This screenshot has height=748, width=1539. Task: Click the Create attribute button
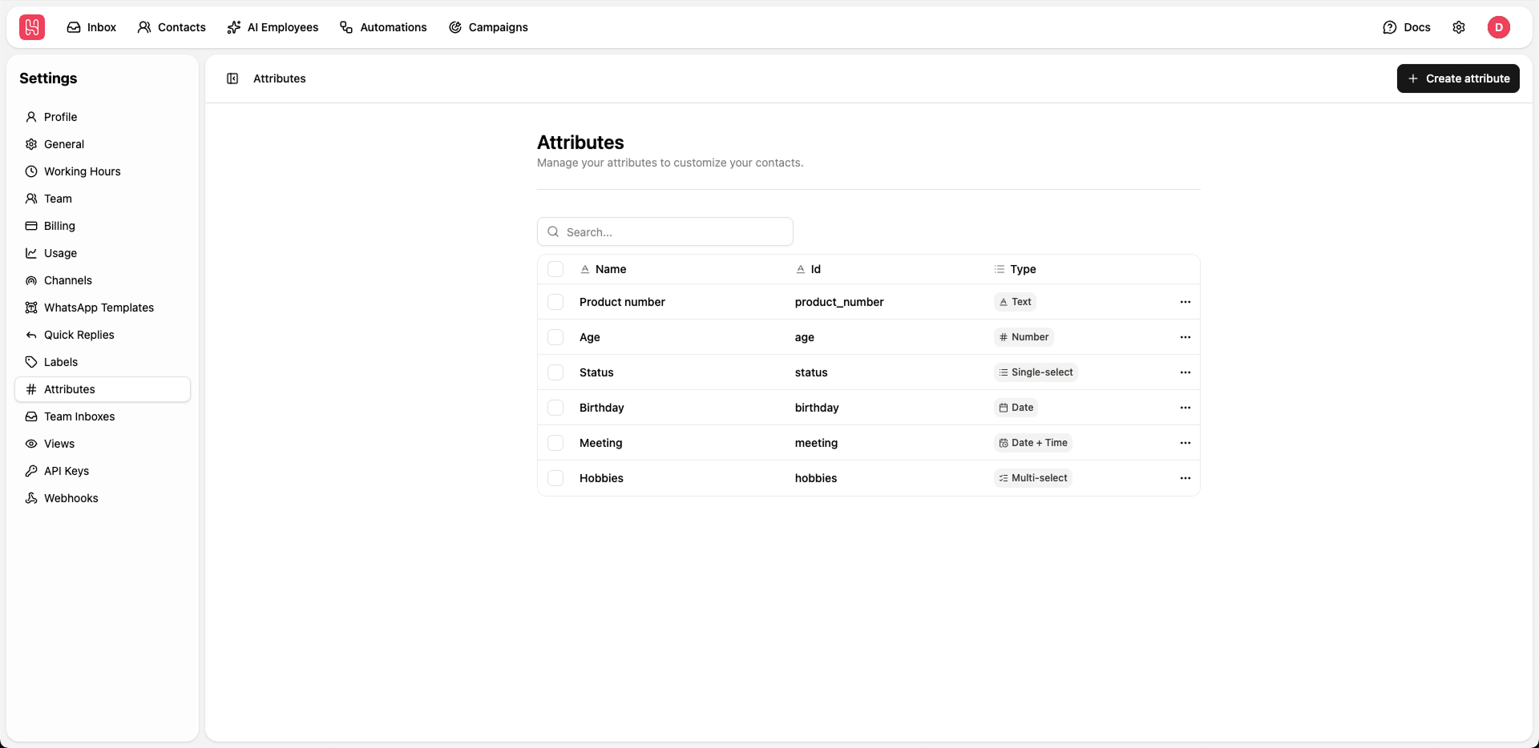tap(1458, 78)
